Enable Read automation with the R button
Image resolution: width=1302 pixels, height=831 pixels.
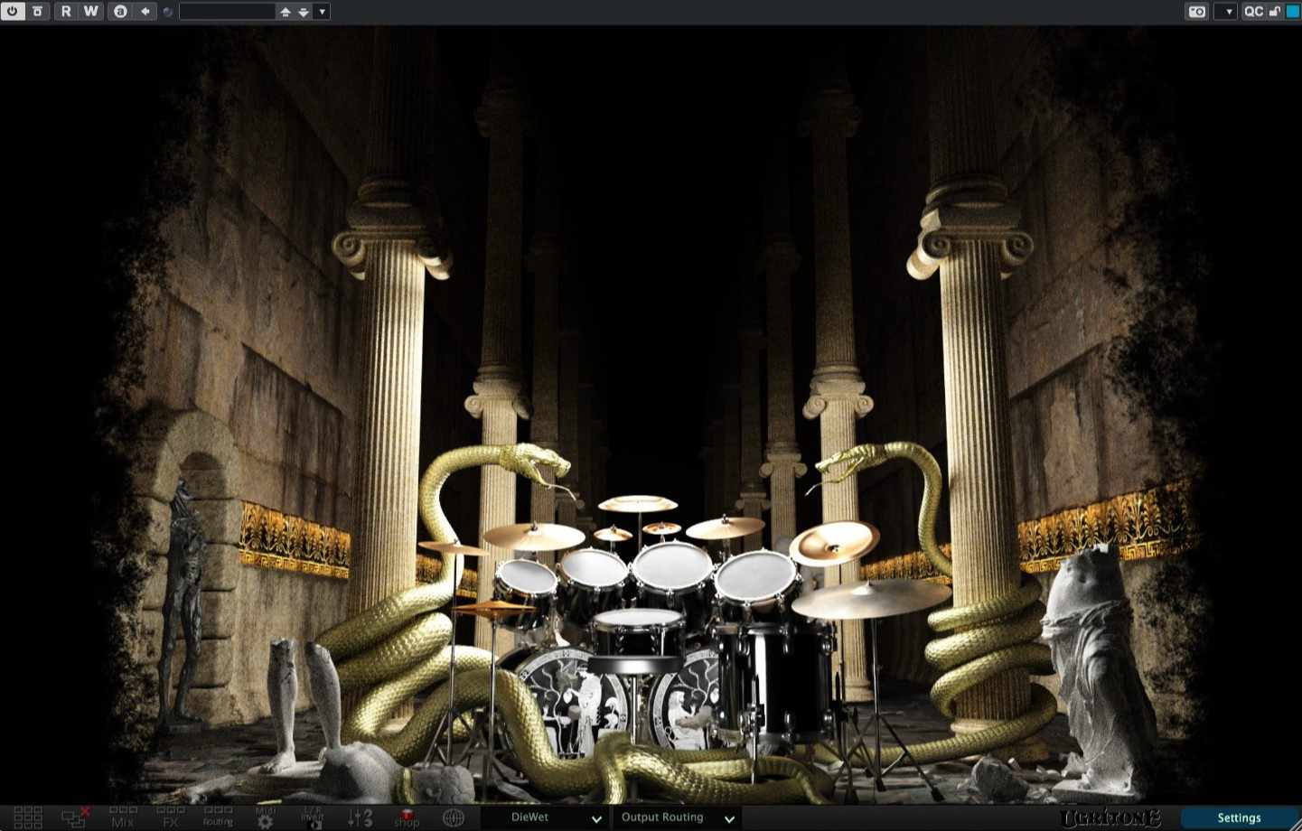(66, 12)
